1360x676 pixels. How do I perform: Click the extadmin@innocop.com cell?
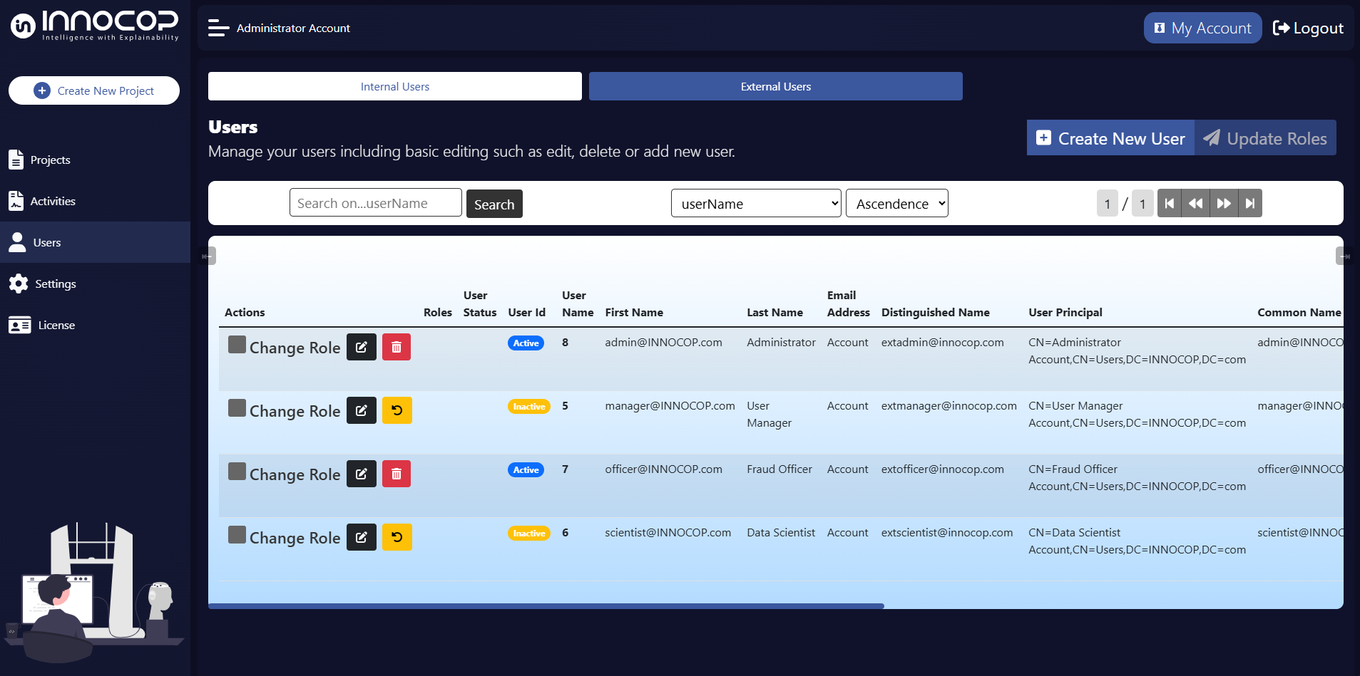click(943, 343)
